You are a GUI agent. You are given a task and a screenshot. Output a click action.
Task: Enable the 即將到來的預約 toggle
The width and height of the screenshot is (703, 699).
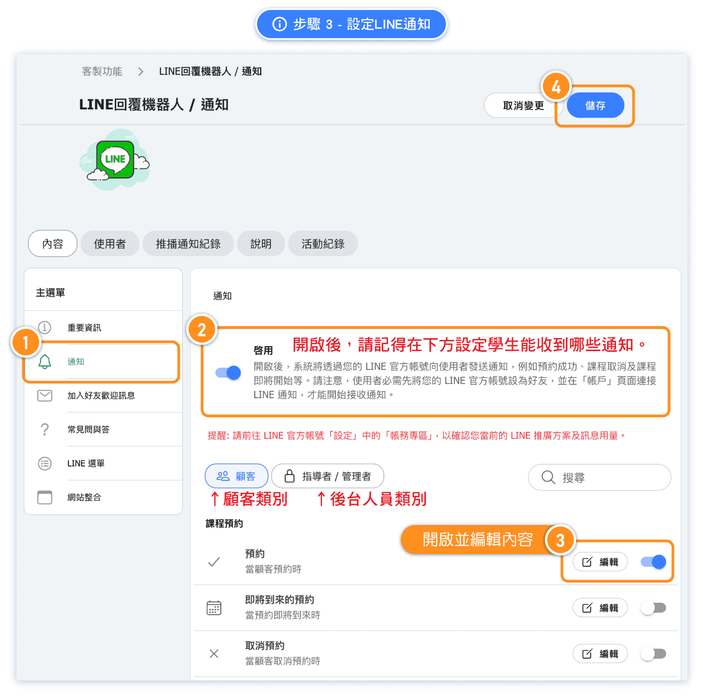pyautogui.click(x=653, y=608)
